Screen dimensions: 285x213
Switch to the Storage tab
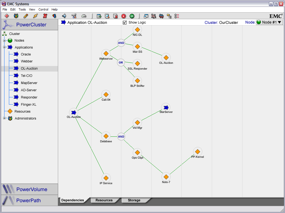tap(134, 200)
